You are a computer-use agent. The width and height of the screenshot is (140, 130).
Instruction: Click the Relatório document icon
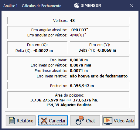coord(12,121)
